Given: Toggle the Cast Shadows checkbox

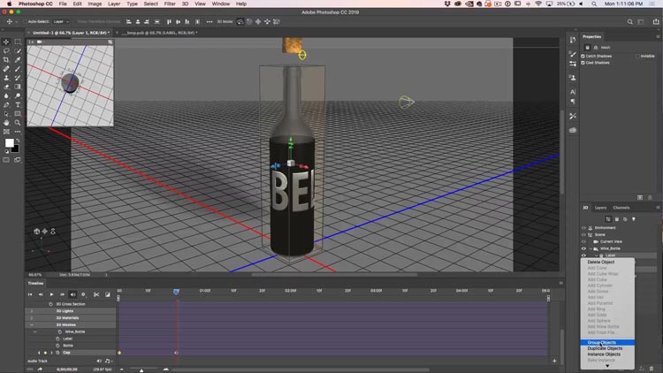Looking at the screenshot, I should coord(583,63).
